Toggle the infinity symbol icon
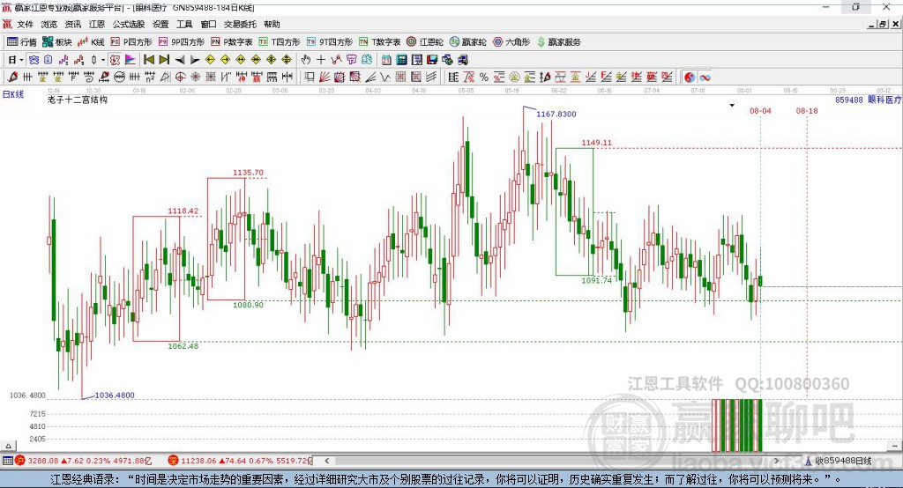903x488 pixels. point(705,78)
